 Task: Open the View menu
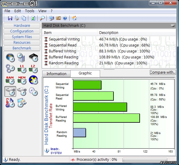[x=42, y=11]
